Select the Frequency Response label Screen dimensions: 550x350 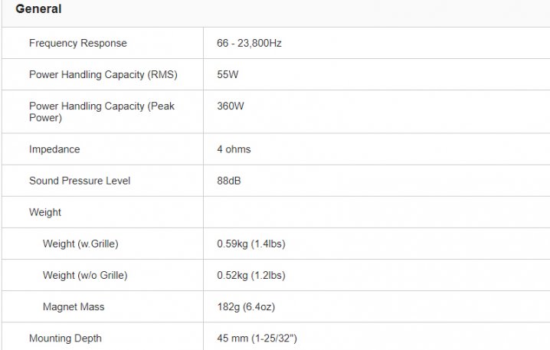click(78, 43)
